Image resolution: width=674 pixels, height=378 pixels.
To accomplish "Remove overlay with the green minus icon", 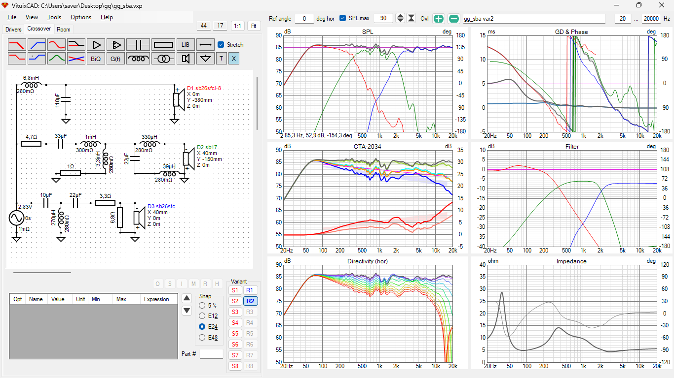I will pos(453,19).
